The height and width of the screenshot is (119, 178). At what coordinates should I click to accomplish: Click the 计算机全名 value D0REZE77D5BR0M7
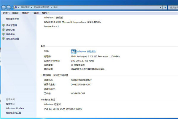pos(81,85)
